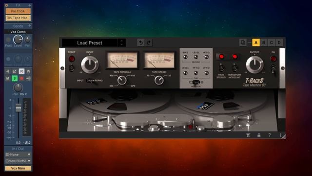The image size is (312, 176).
Task: Click the speaker arrow icon left of phase button
Action: click(x=8, y=71)
